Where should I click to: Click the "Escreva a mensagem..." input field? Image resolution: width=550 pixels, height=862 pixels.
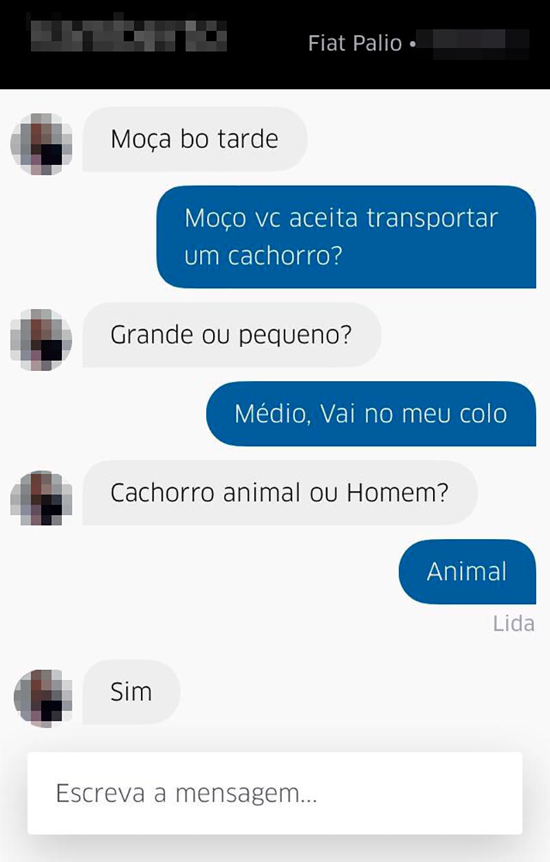[275, 793]
